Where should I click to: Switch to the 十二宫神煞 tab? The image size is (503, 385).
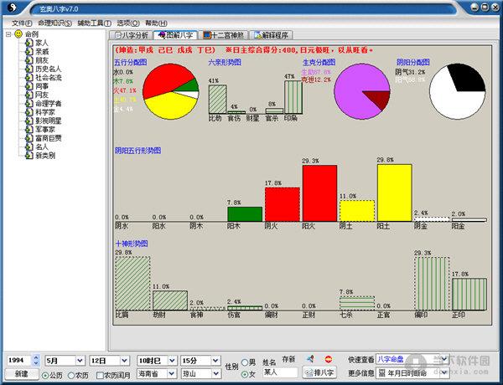[x=224, y=35]
